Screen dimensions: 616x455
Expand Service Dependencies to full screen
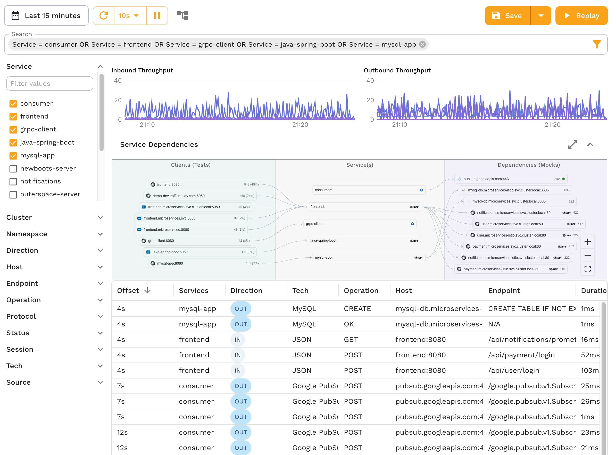(573, 144)
